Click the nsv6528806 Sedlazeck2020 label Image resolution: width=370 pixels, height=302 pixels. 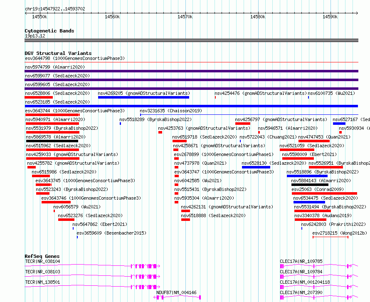(57, 93)
